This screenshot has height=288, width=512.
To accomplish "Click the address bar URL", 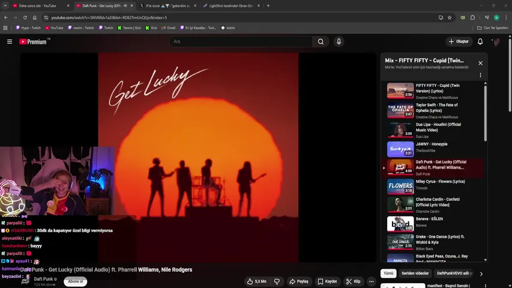I will coord(109,17).
